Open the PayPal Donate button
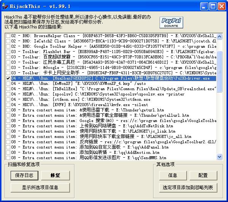 171,22
